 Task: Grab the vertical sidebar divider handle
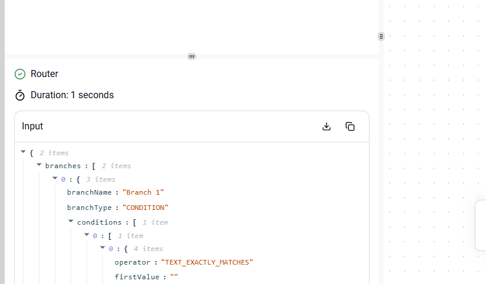(x=381, y=36)
